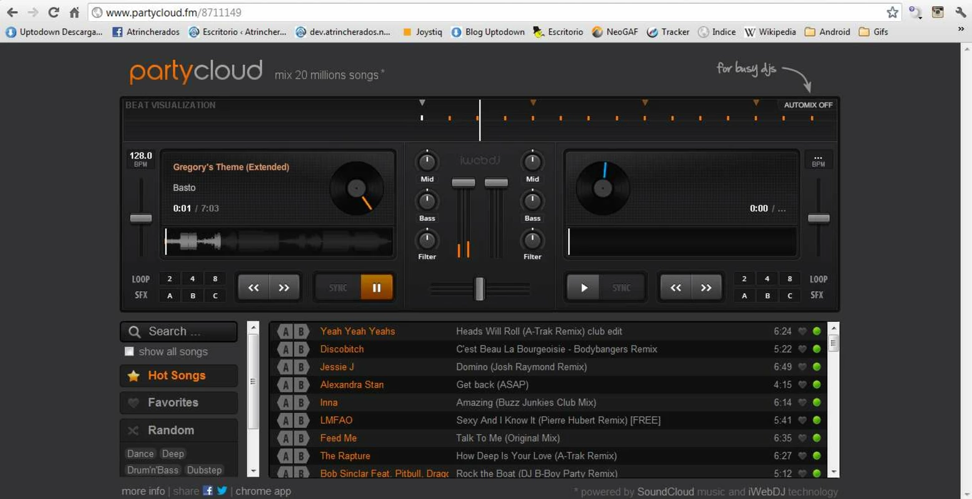Select The Rapture artist name

345,456
